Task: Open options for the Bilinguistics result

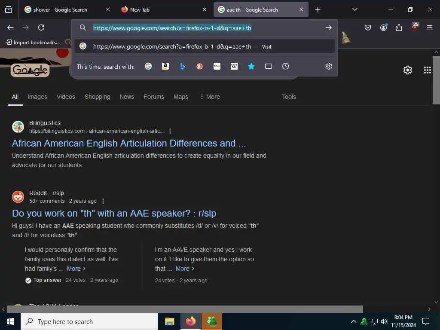Action: point(170,131)
